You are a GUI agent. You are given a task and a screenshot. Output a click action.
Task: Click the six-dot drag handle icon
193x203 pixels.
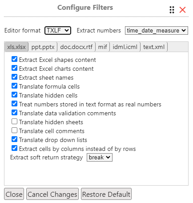(172, 10)
